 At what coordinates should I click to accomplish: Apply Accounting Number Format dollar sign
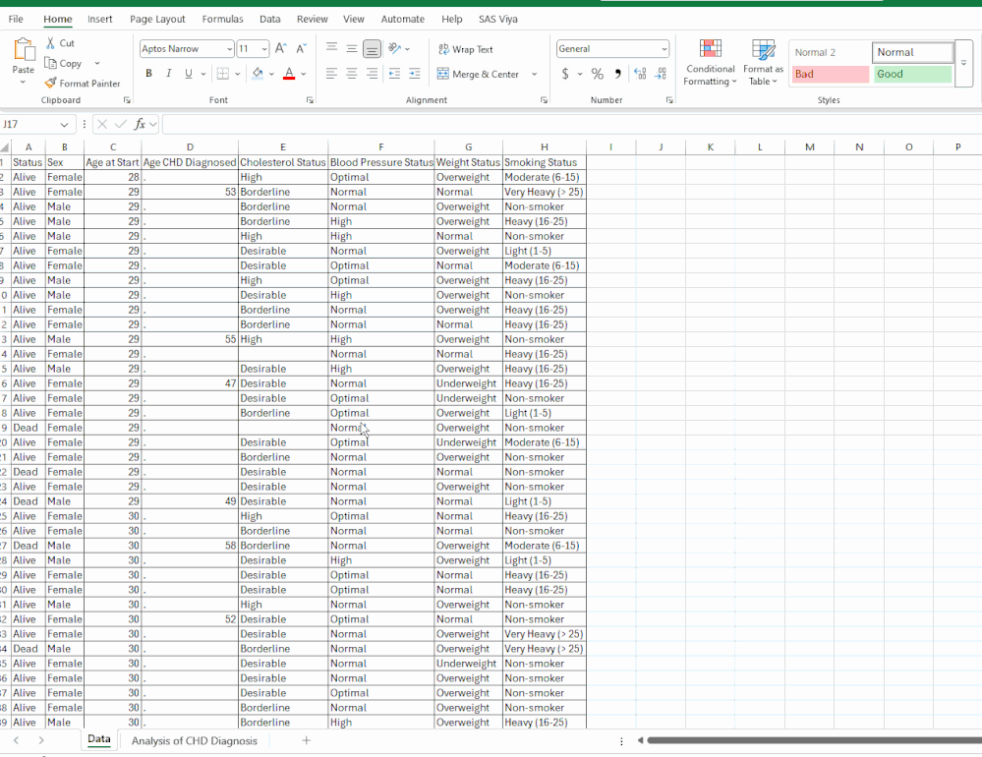(x=565, y=74)
